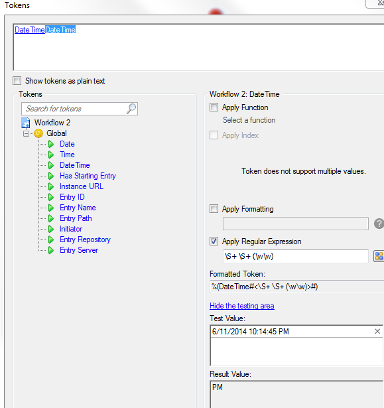Click green arrow icon beside Date token
The width and height of the screenshot is (384, 408).
click(51, 144)
